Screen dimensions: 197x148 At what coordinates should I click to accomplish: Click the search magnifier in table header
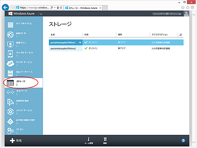point(180,34)
